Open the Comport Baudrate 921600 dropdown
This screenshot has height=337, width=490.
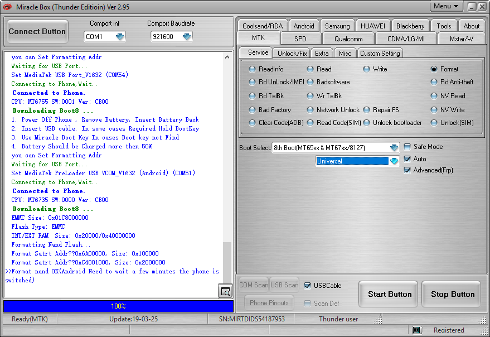tap(187, 37)
